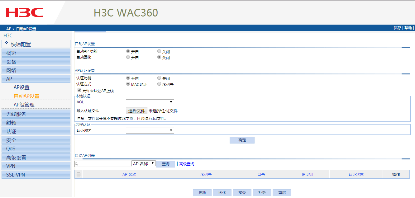The height and width of the screenshot is (198, 415).
Task: Enable 认证功能 with the 开启 radio button
Action: 128,78
